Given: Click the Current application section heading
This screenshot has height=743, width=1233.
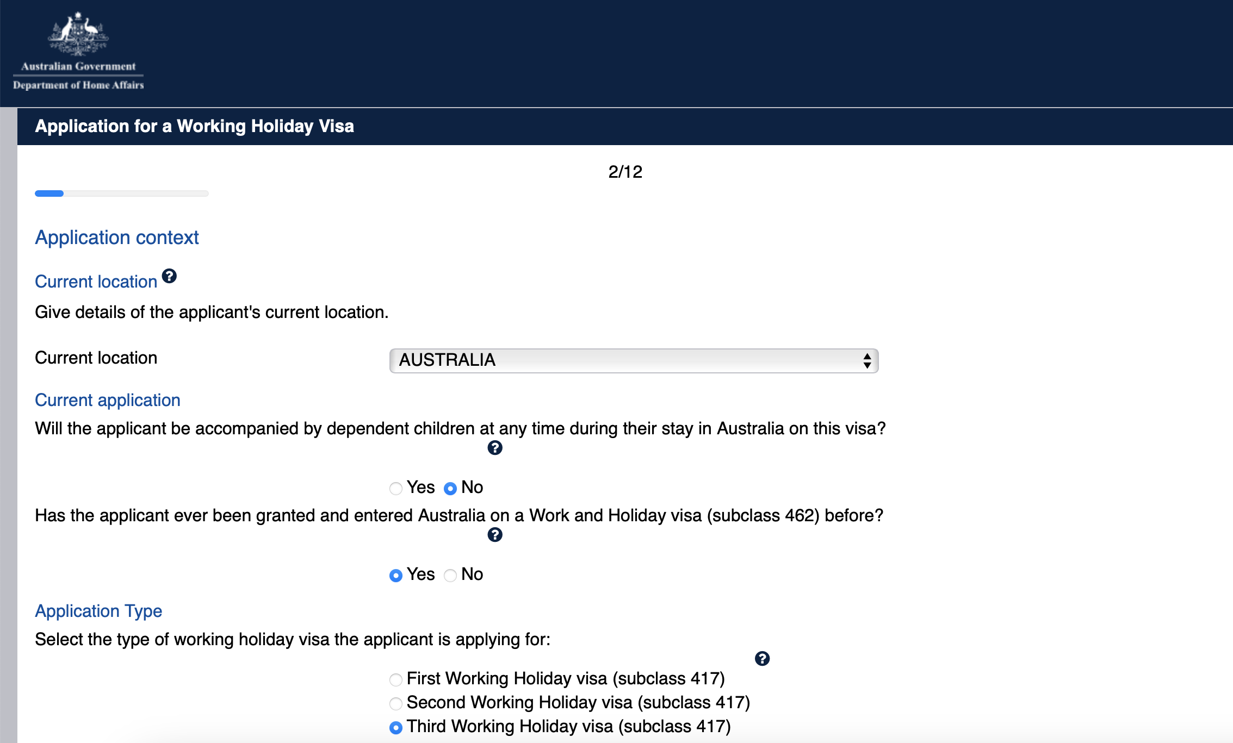Looking at the screenshot, I should [108, 400].
